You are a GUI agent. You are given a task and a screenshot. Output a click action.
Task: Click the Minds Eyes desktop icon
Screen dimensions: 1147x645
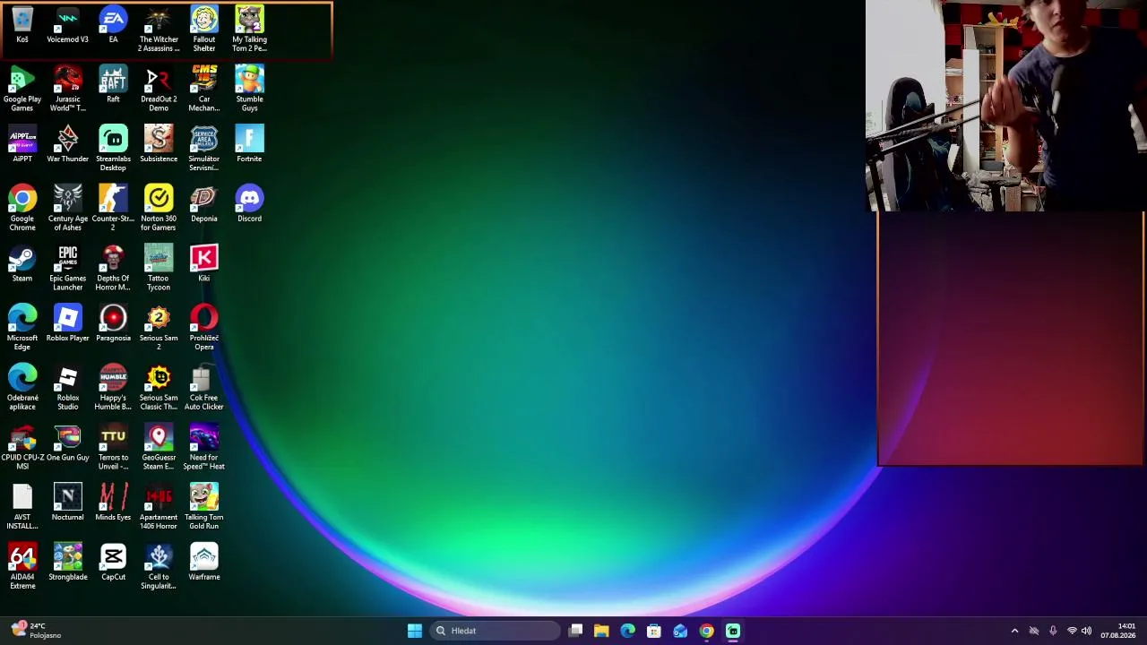(x=113, y=503)
